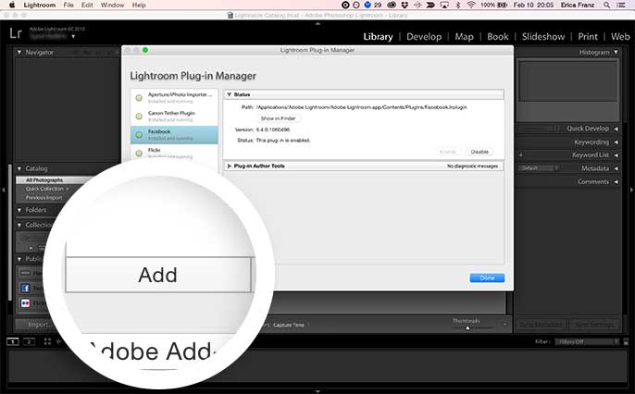Click Canon Tether Plugin status icon
Viewport: 635px width, 394px height.
point(139,117)
